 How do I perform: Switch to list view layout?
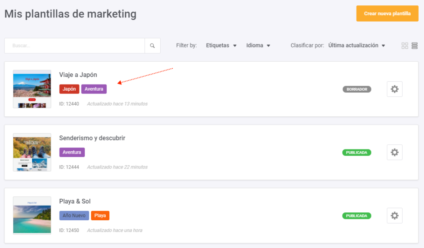(414, 46)
